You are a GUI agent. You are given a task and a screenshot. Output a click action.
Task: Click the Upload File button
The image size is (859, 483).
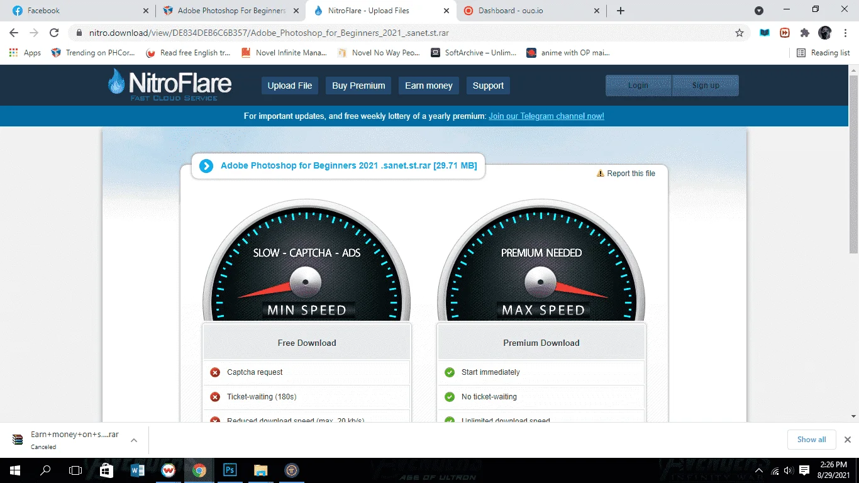(x=290, y=86)
